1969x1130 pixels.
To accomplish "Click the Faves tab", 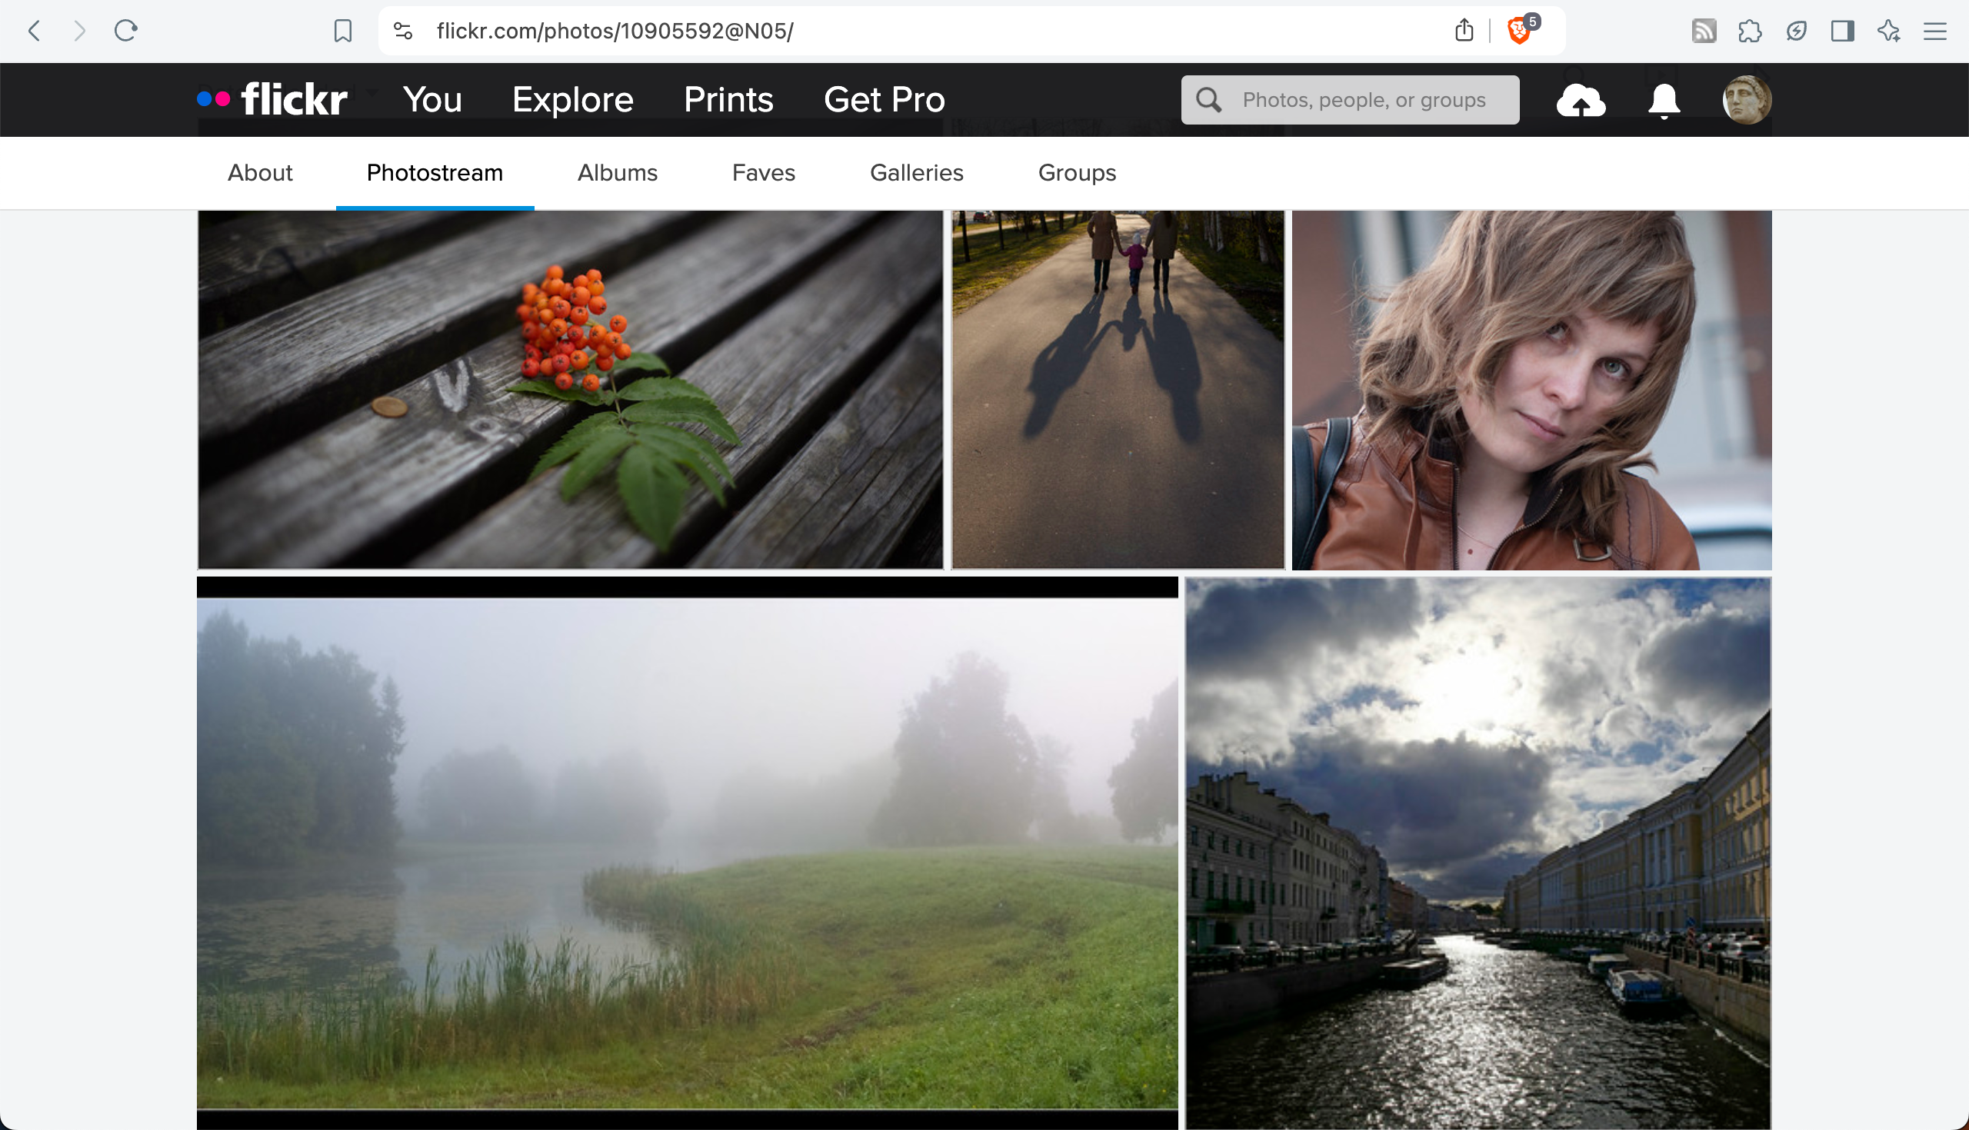I will [761, 171].
